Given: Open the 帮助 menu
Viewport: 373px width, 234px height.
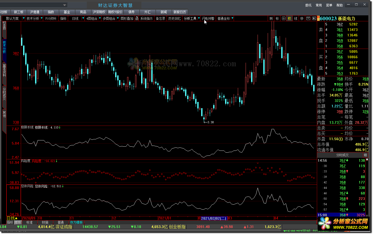Looking at the screenshot, I should (x=339, y=5).
